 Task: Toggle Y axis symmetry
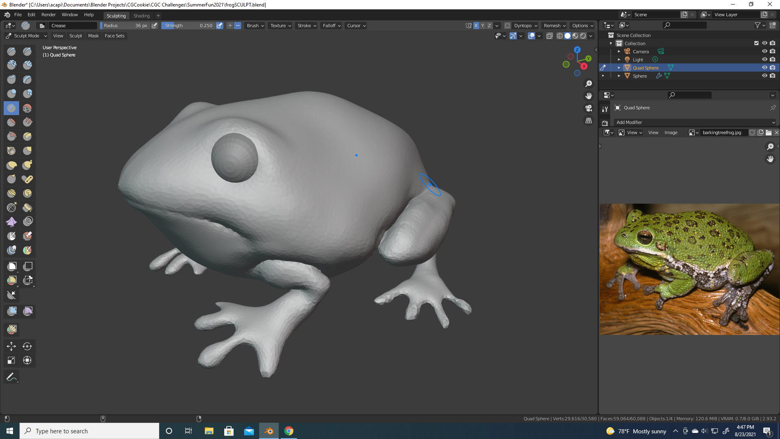click(483, 26)
